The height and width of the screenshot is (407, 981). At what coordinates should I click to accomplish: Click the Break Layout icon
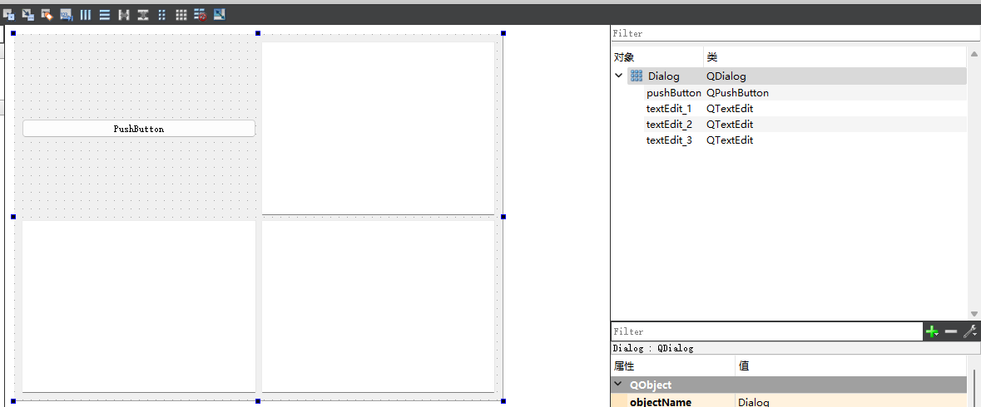tap(201, 14)
